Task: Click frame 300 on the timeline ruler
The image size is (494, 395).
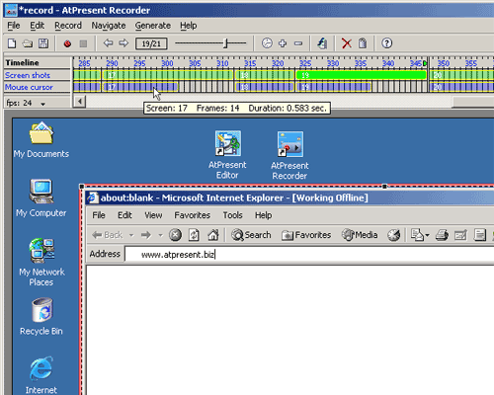Action: (167, 63)
